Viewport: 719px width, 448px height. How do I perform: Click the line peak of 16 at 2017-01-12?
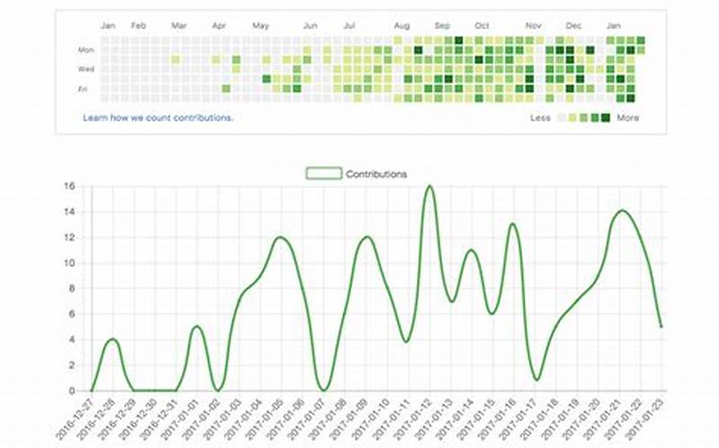tap(430, 186)
